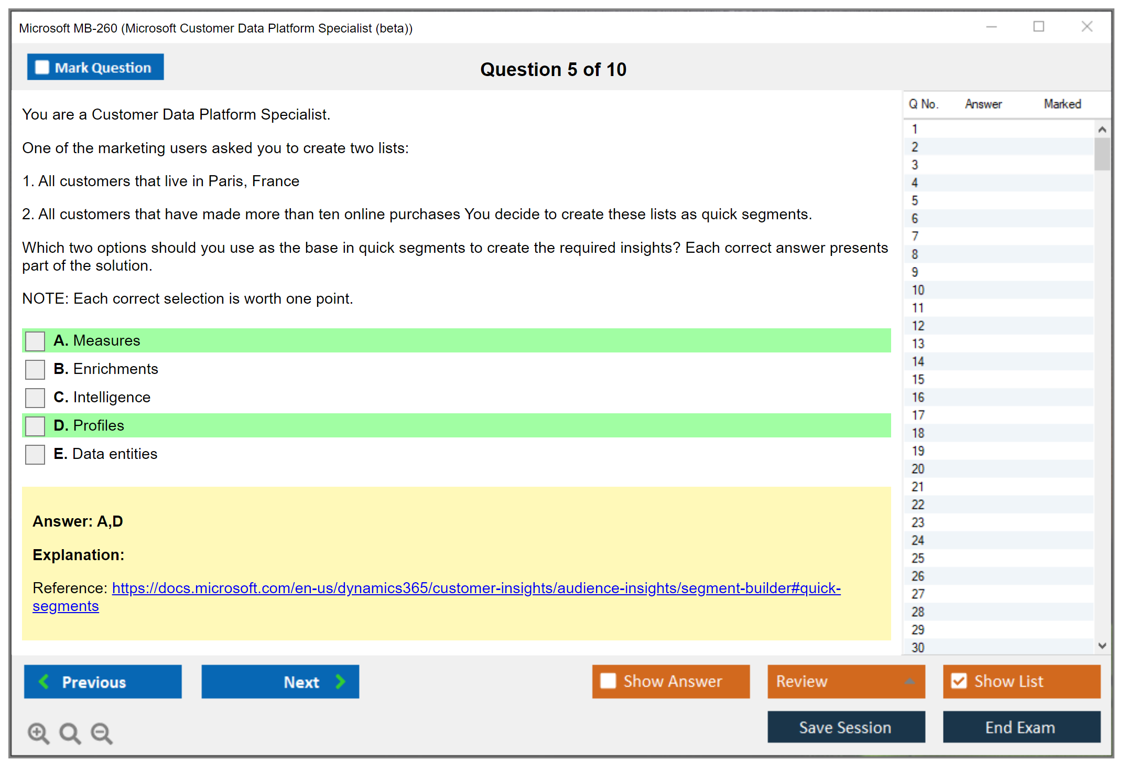This screenshot has height=771, width=1127.
Task: Click Save Session button
Action: coord(846,727)
